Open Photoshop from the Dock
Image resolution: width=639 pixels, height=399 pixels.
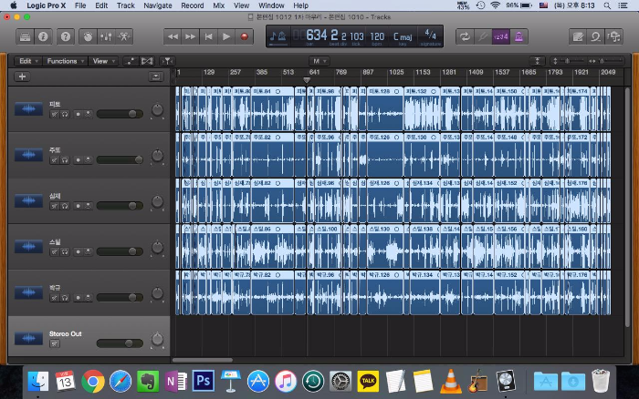tap(203, 382)
